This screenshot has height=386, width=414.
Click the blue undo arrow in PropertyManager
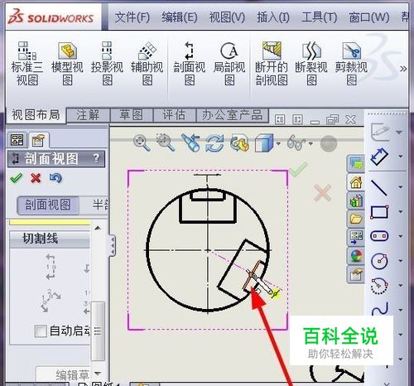(55, 178)
